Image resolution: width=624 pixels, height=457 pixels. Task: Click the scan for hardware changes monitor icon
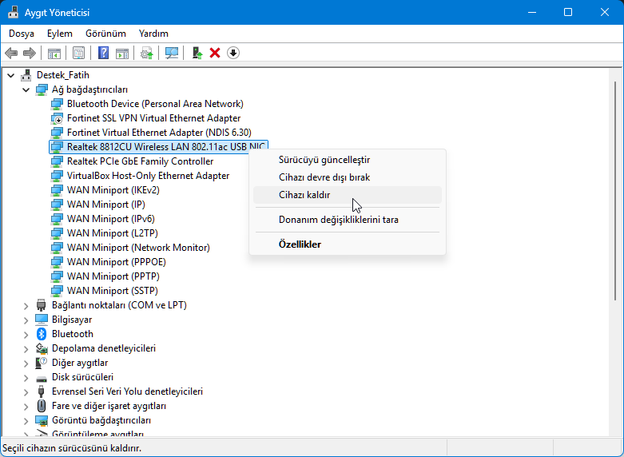[171, 53]
